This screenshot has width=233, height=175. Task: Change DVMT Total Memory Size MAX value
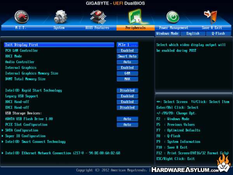click(127, 79)
